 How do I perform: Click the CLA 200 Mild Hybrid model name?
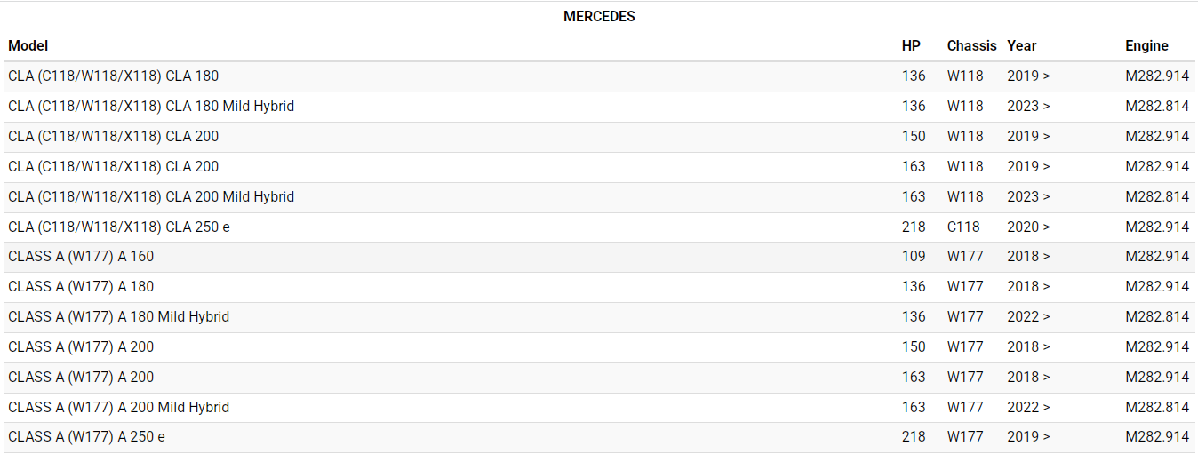(x=151, y=196)
